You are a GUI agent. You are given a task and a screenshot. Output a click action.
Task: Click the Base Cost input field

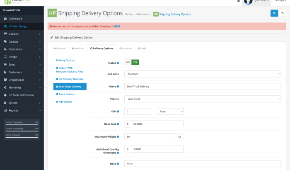(157, 124)
